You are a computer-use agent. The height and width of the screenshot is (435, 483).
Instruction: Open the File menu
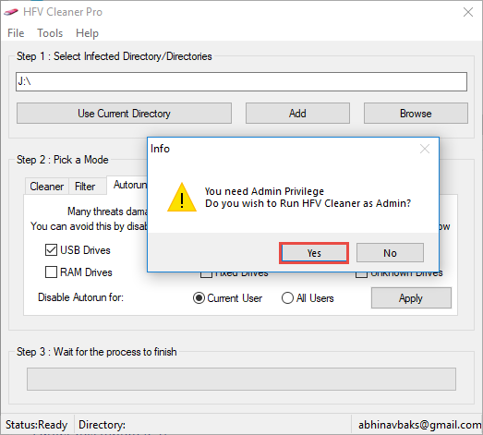coord(16,33)
